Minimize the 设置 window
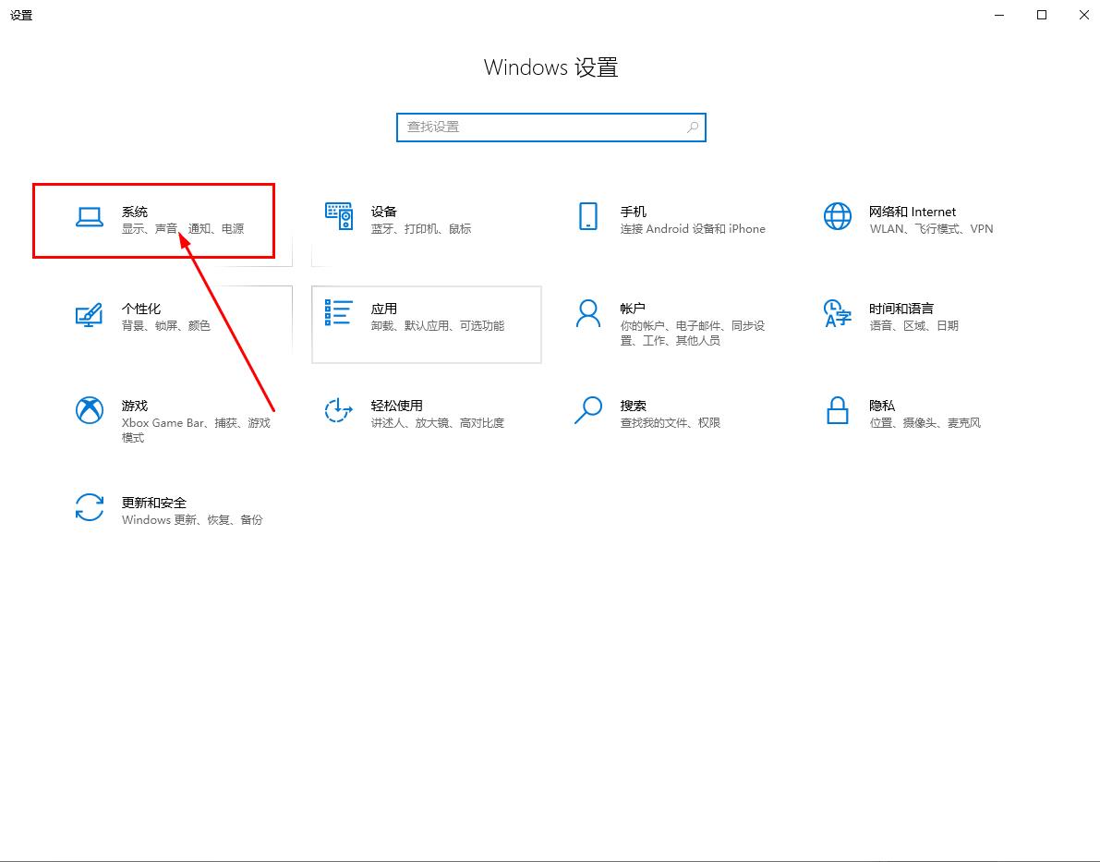 [x=999, y=15]
